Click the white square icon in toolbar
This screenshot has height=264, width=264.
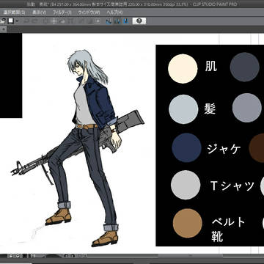tap(11, 21)
